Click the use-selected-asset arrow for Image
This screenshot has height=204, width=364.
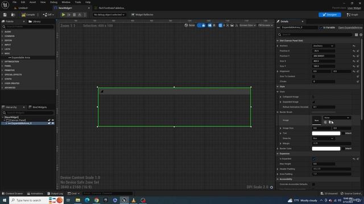point(325,122)
